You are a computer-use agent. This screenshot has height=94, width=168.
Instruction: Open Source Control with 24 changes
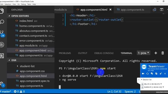(2, 34)
